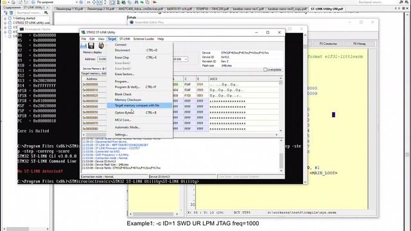This screenshot has height=231, width=411.
Task: Fit width icon in PDF viewer toolbar
Action: click(100, 2)
